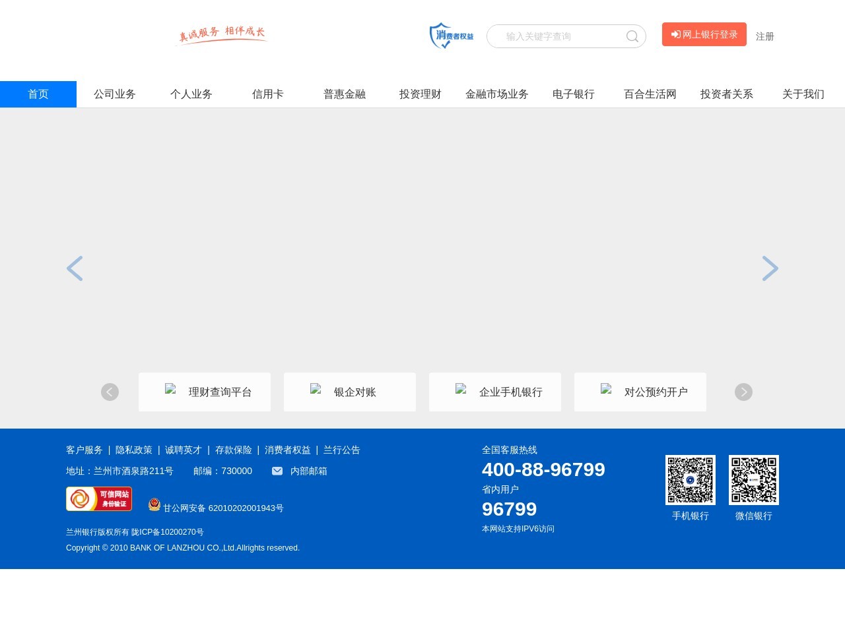This screenshot has height=633, width=845.
Task: Open the 企业手机银行 quick link
Action: click(495, 392)
